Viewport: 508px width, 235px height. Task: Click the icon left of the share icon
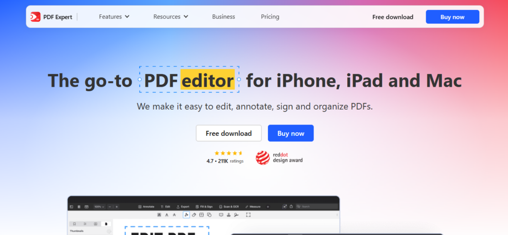[x=284, y=207]
